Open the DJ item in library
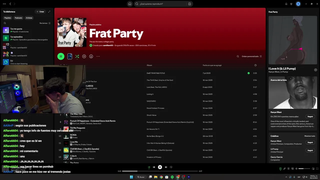This screenshot has height=180, width=320. pos(26,62)
